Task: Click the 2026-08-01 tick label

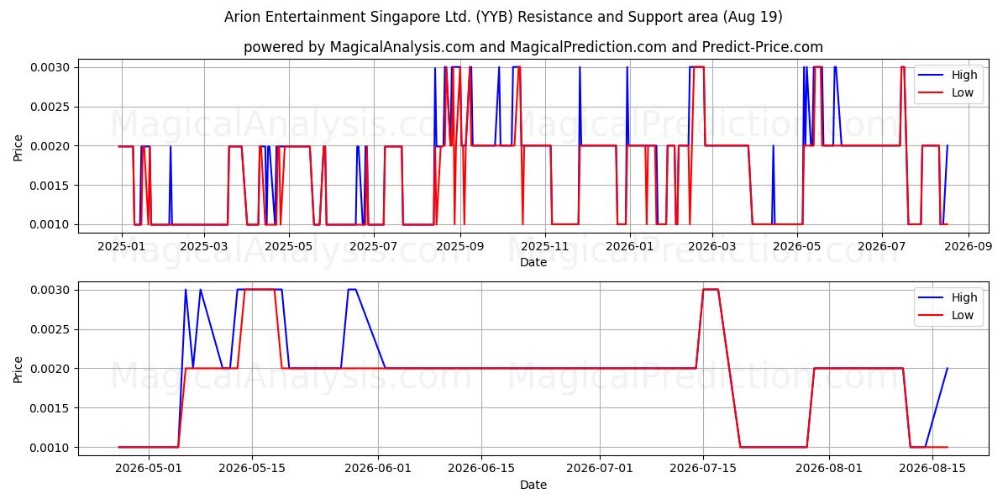Action: tap(830, 469)
